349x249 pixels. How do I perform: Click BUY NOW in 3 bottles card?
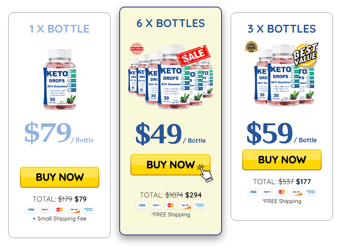282,160
